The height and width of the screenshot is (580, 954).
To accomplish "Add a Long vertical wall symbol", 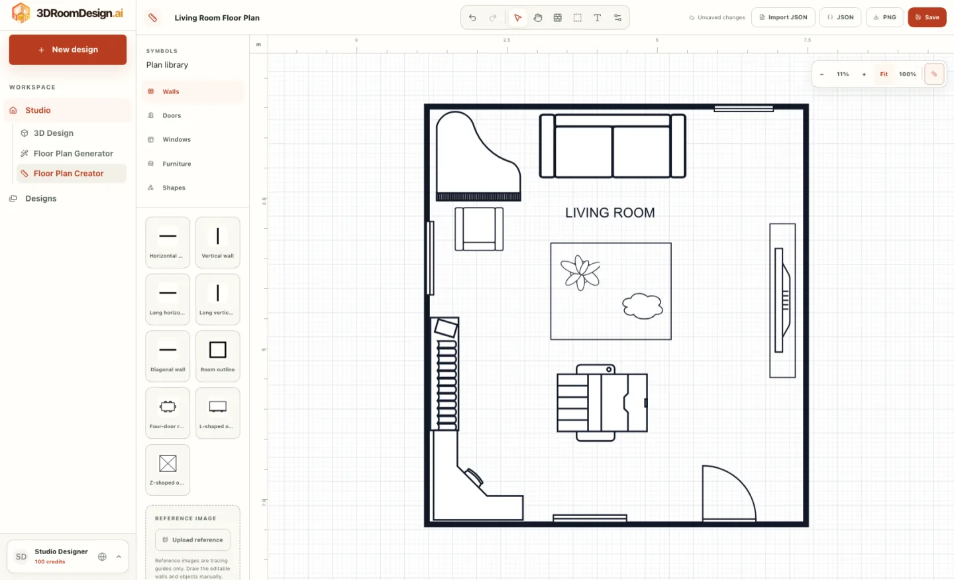I will [x=218, y=300].
